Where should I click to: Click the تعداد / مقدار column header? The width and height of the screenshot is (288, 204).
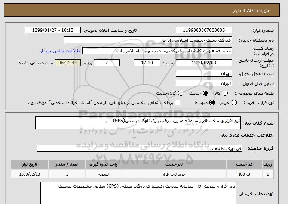pos(67,164)
